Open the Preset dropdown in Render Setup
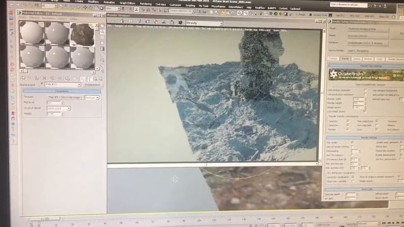This screenshot has width=404, height=227. click(368, 36)
